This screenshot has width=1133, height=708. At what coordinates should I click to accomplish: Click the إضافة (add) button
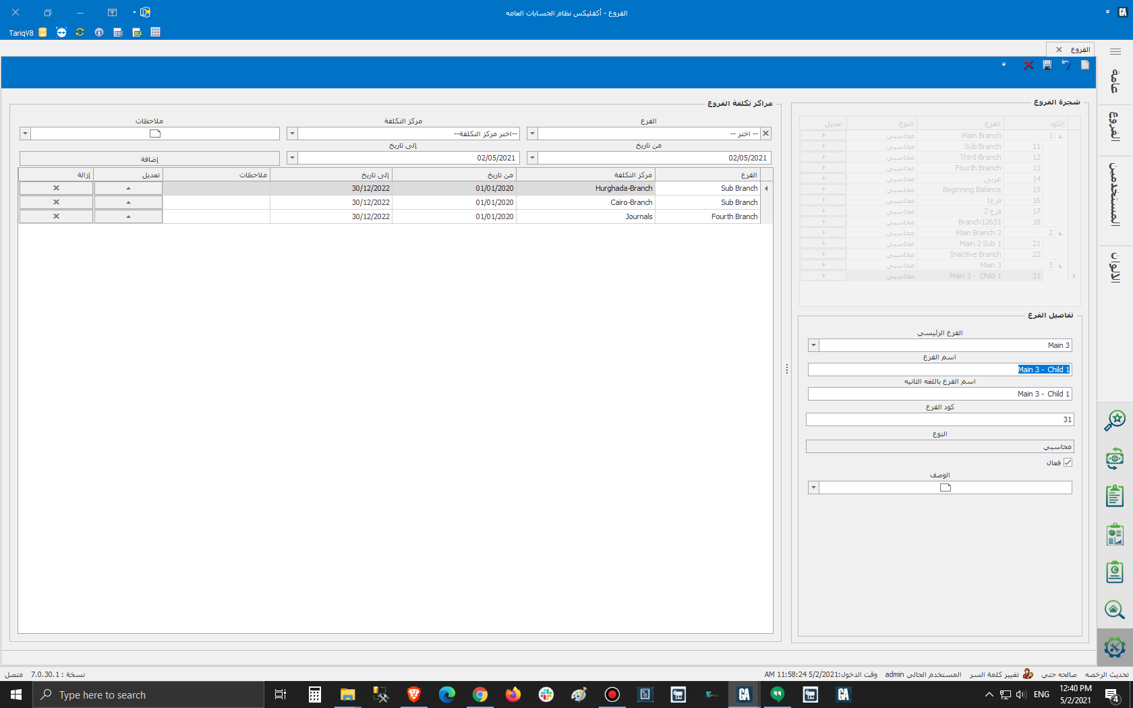click(150, 159)
